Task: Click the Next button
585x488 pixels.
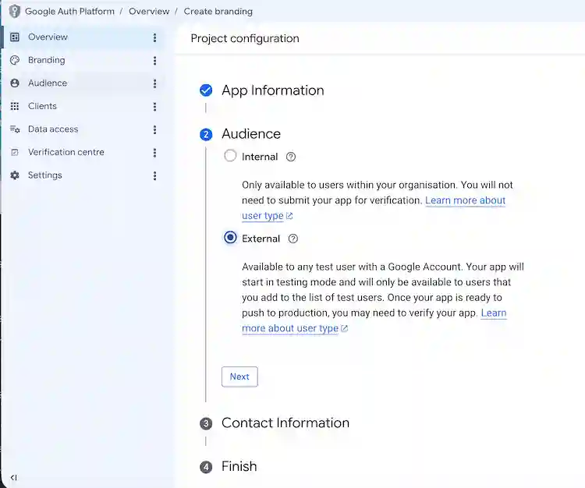Action: tap(239, 377)
